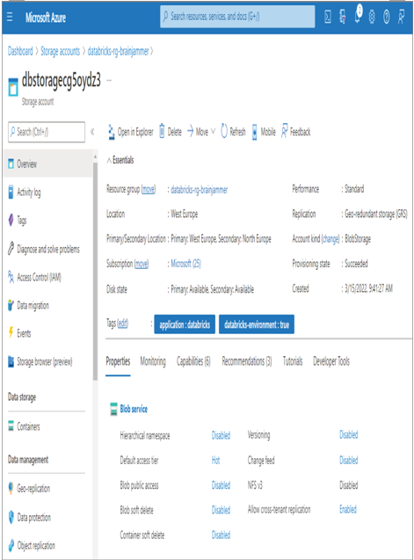Click Blob soft delete Disabled value
Viewport: 414px width, 560px height.
click(222, 510)
